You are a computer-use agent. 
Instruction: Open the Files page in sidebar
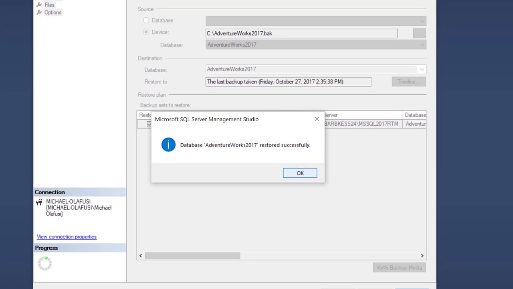coord(49,5)
